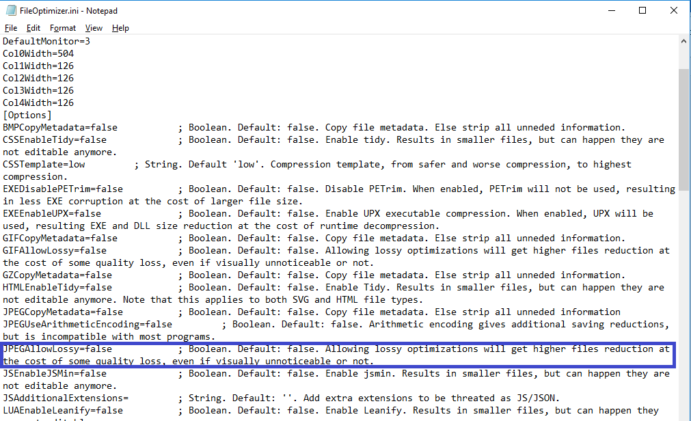
Task: Click on the EXEEnableUPX=false setting
Action: [x=52, y=214]
